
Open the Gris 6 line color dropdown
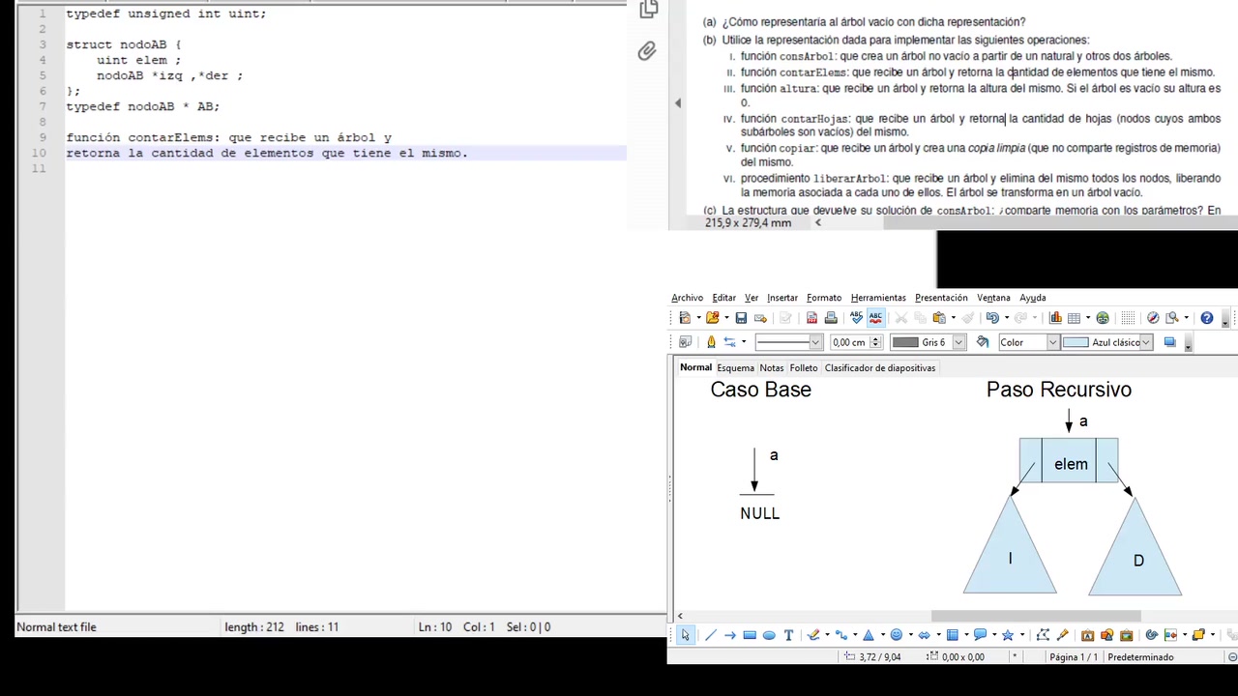958,342
